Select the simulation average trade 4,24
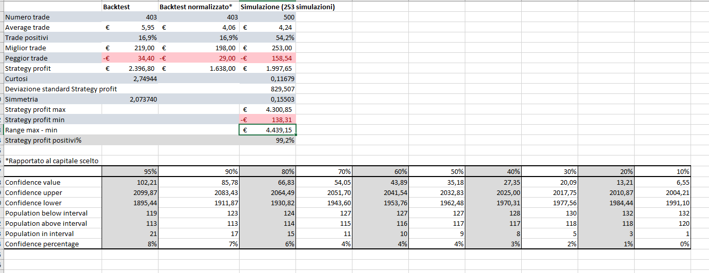 click(x=268, y=28)
